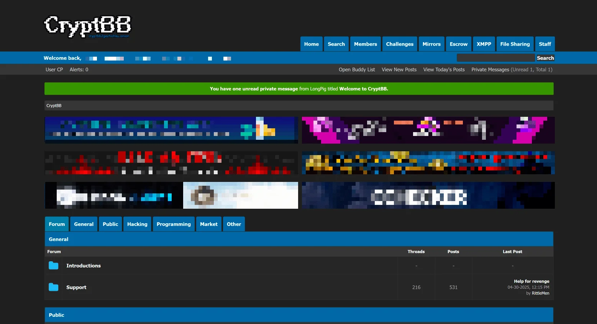The image size is (597, 324).
Task: Click the Search button beside search box
Action: 545,58
